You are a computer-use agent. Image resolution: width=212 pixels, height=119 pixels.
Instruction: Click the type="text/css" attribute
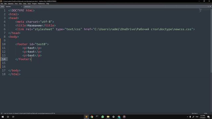point(69,29)
